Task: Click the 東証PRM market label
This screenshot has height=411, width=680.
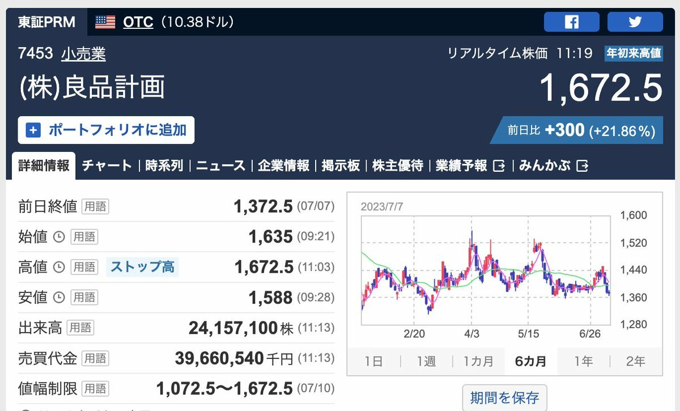Action: coord(46,22)
